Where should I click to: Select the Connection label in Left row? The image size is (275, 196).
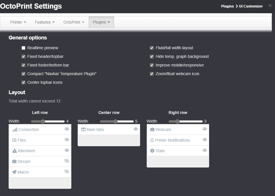point(28,130)
